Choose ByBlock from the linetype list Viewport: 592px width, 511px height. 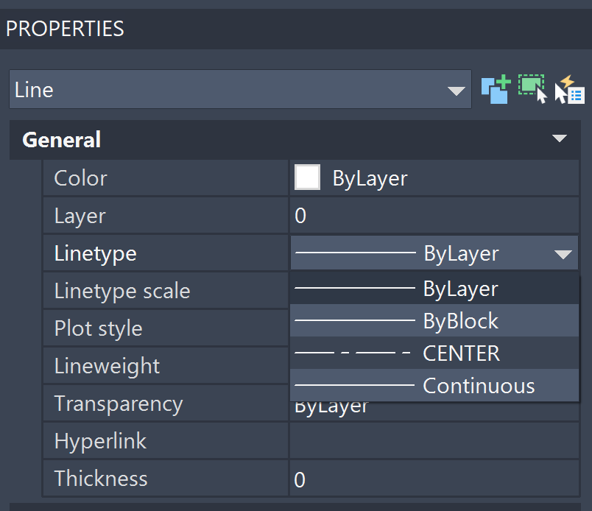pyautogui.click(x=434, y=320)
